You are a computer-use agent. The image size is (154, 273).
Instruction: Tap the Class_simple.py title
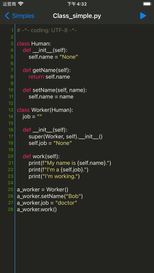(x=77, y=16)
